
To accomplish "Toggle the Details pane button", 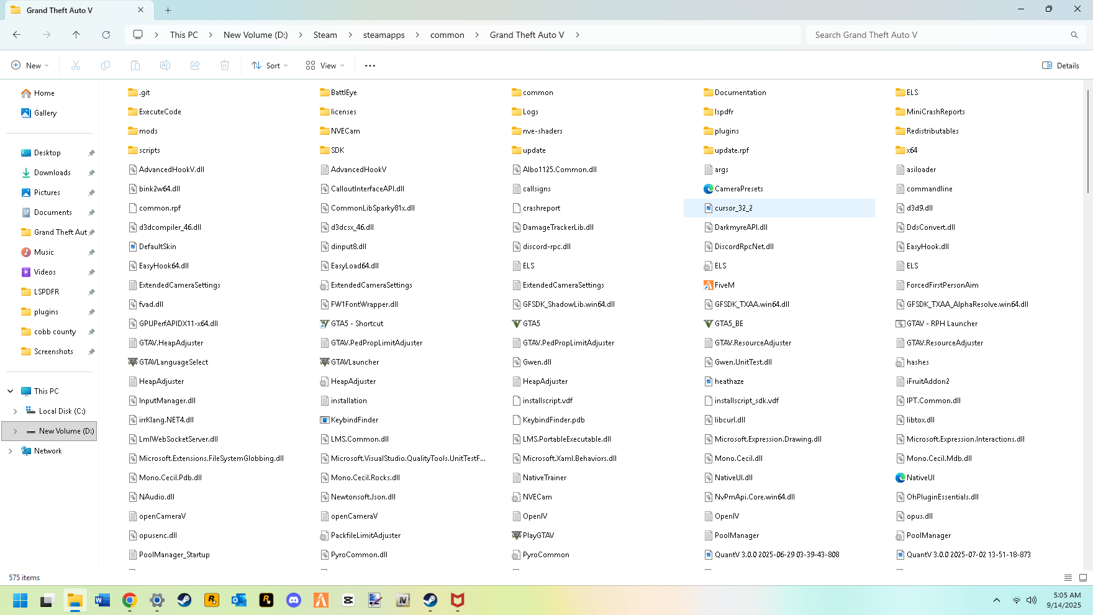I will (1061, 65).
